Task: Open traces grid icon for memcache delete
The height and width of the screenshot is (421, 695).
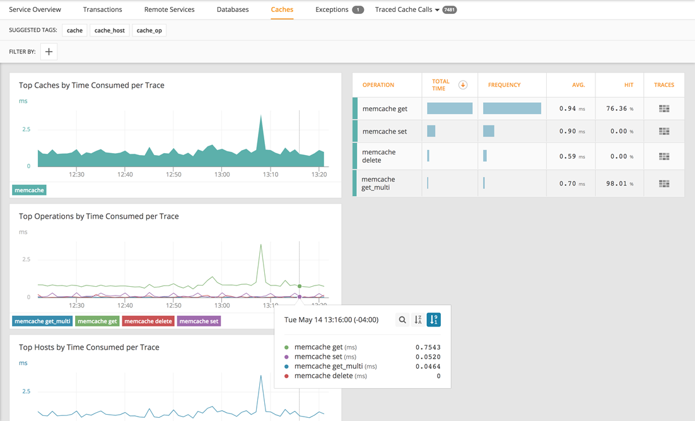Action: click(x=663, y=156)
